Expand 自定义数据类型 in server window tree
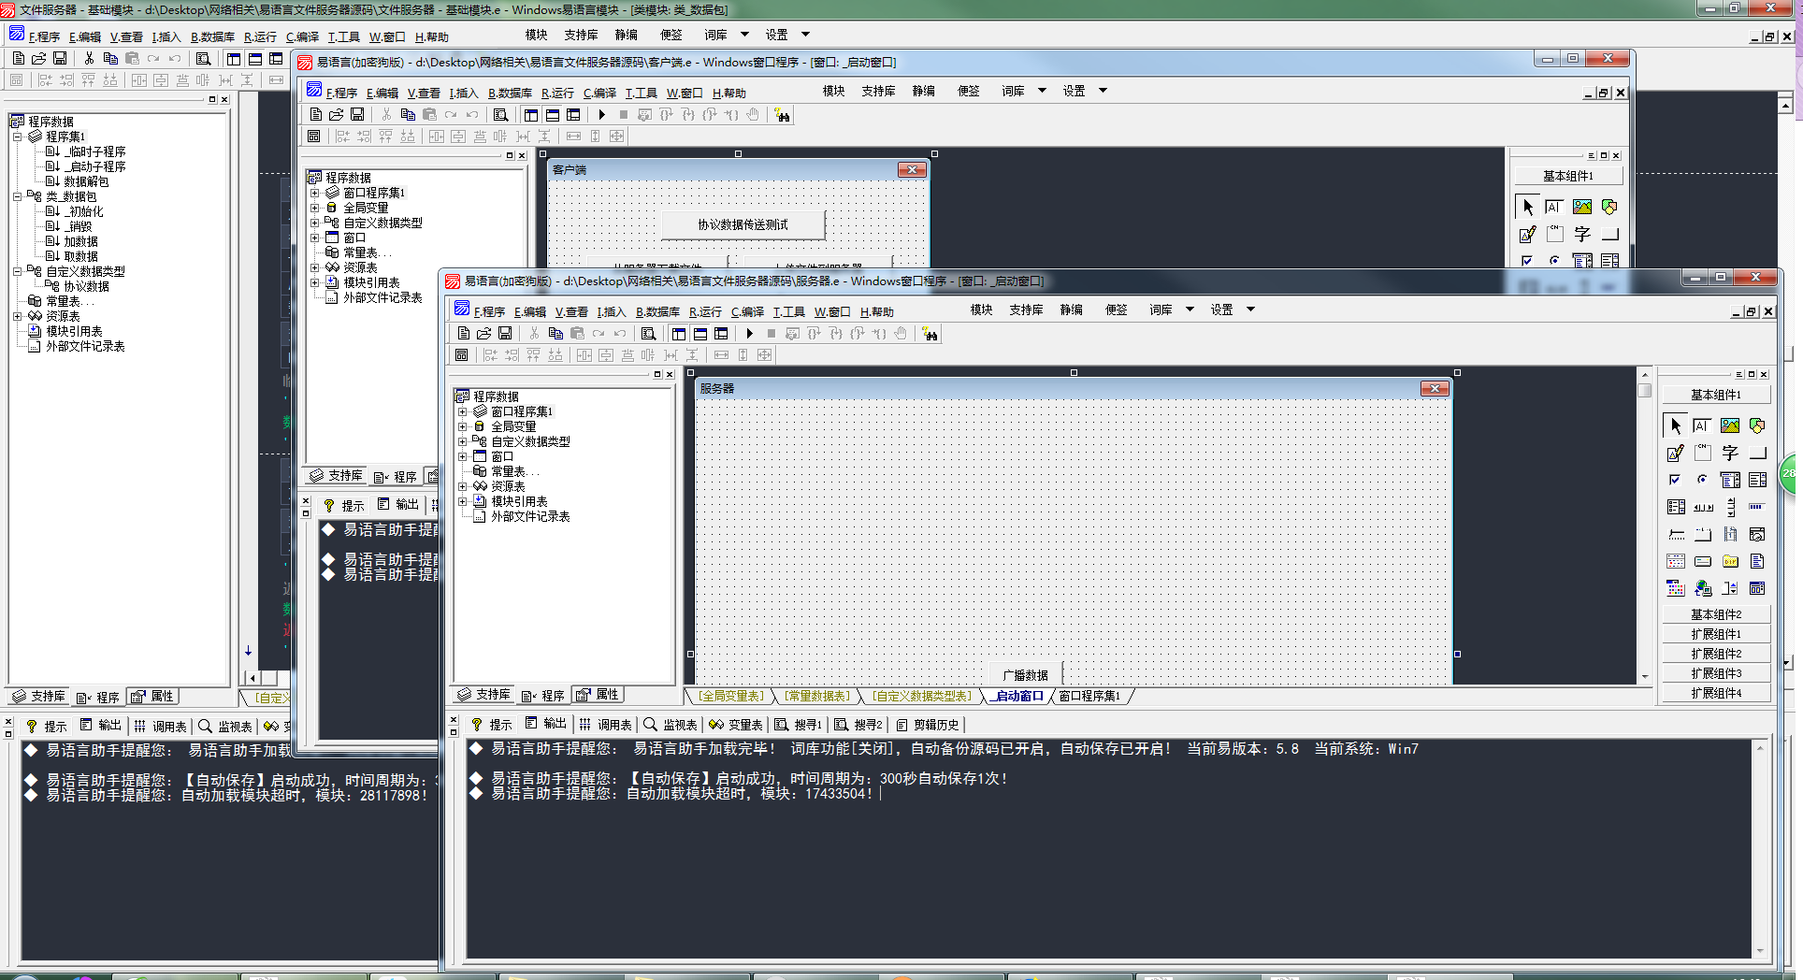The width and height of the screenshot is (1803, 980). tap(462, 441)
